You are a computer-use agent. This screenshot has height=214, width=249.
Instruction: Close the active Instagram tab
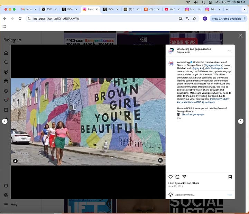[x=97, y=9]
